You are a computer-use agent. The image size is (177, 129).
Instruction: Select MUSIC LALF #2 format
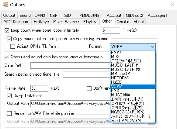point(133,70)
